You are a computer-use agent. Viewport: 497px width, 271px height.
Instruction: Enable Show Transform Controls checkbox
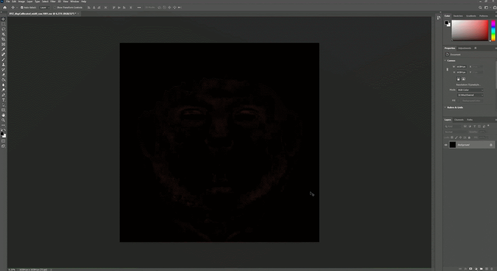55,7
